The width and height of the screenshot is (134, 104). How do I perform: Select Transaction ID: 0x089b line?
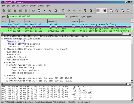click(x=20, y=47)
